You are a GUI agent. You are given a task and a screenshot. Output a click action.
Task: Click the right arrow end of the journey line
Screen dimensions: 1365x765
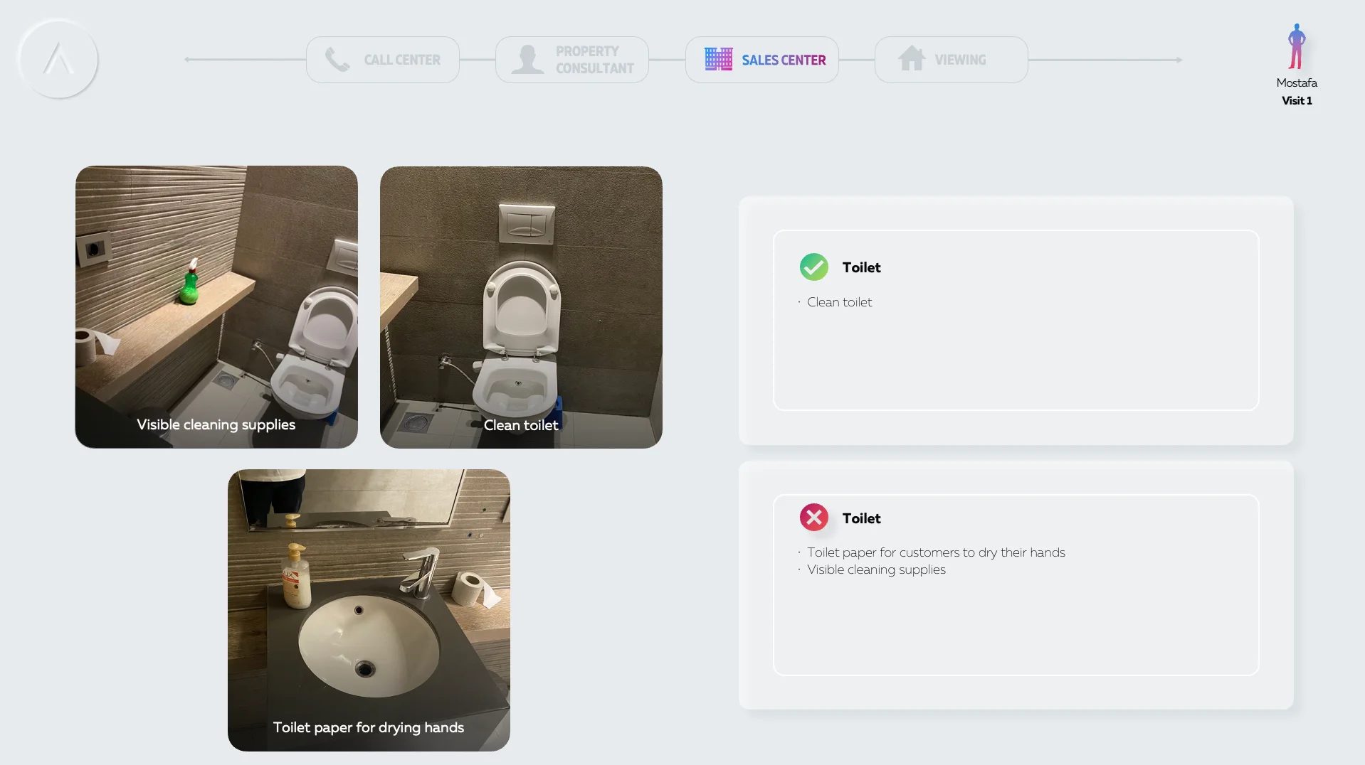pyautogui.click(x=1179, y=60)
